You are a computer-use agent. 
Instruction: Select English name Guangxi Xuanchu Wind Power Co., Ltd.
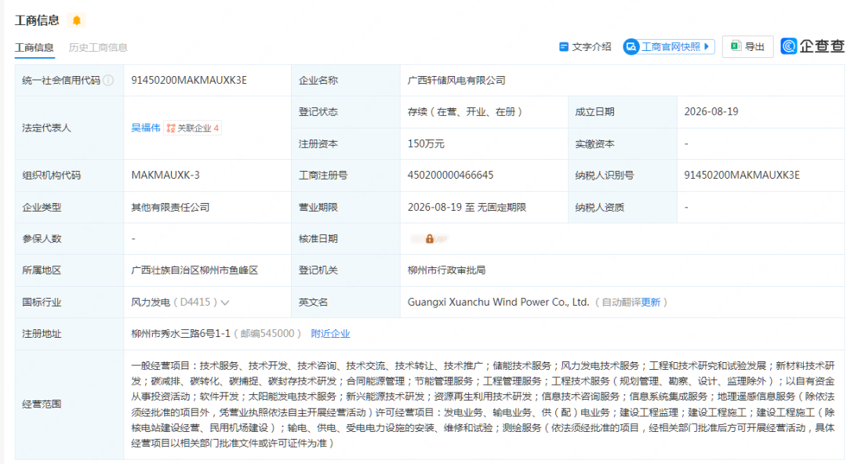click(x=498, y=302)
